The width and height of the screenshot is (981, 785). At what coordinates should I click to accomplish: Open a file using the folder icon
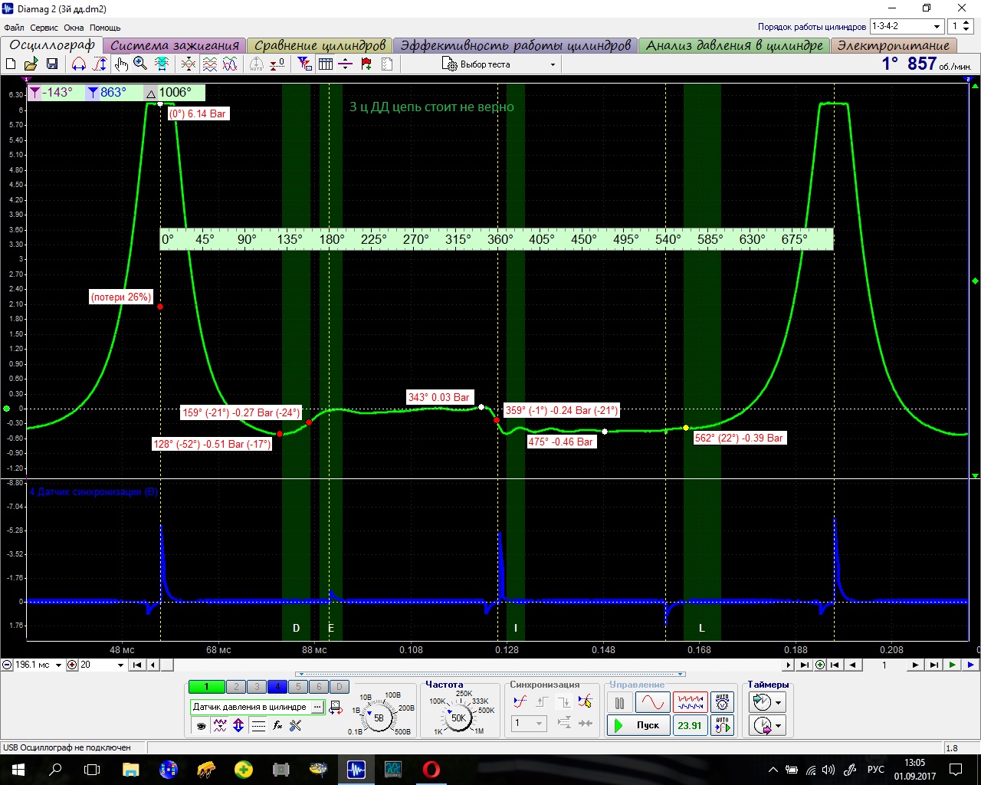click(x=31, y=64)
